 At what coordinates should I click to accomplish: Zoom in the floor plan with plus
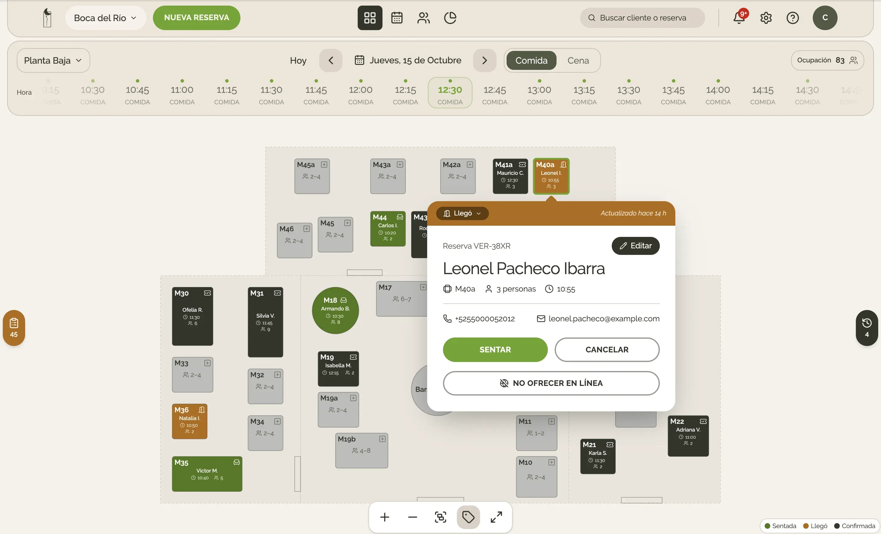[x=385, y=517]
